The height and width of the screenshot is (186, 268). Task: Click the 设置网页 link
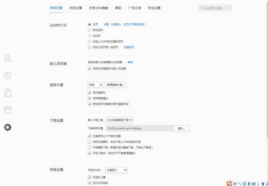click(129, 47)
